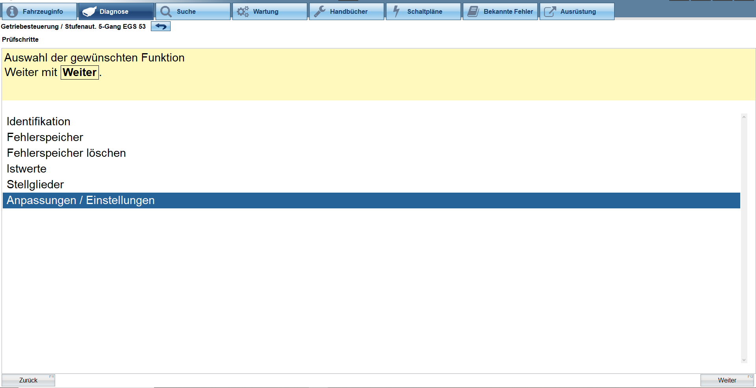Click the Fahrzeuginfo info icon
The width and height of the screenshot is (756, 388).
(12, 11)
